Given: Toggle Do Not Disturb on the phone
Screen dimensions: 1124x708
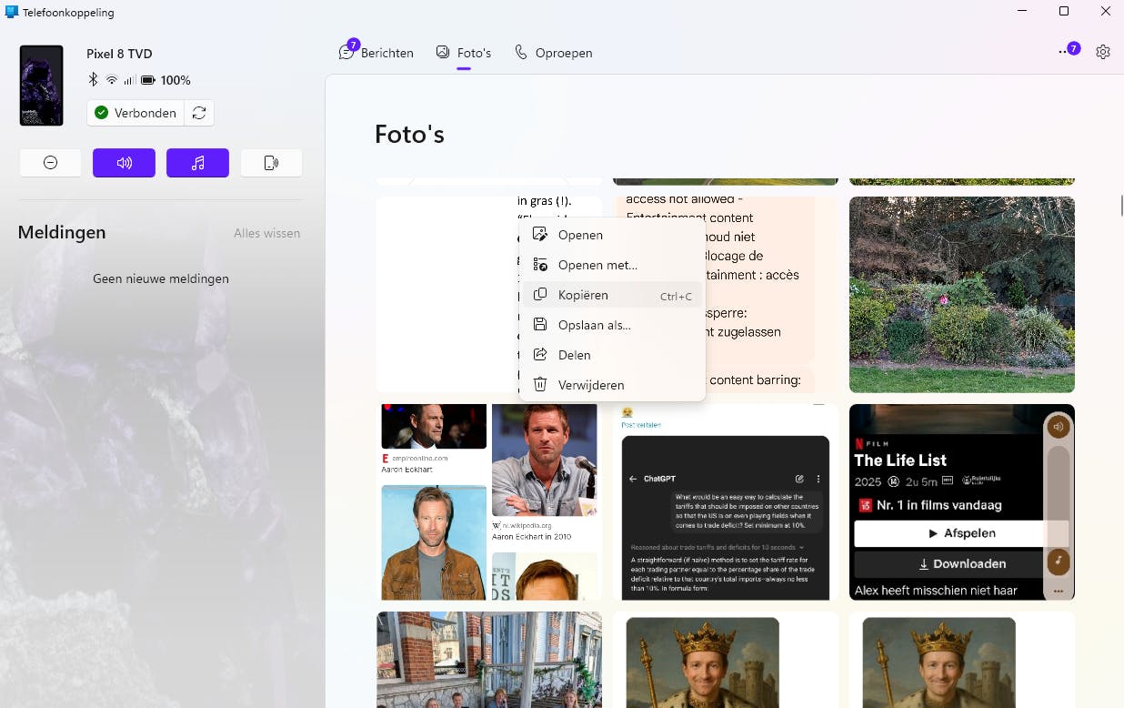Looking at the screenshot, I should tap(50, 163).
